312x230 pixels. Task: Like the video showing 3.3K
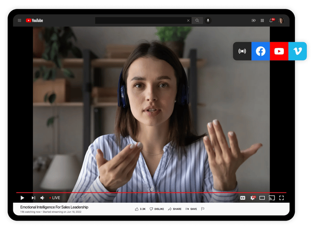(x=139, y=209)
